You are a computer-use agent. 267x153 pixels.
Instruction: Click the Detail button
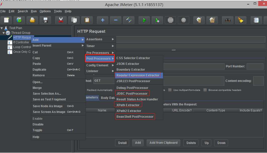coord(122,143)
